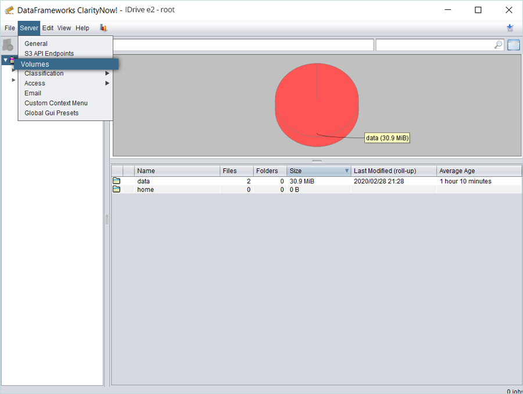
Task: Click the 2020/02/28 21:28 date cell
Action: [x=379, y=181]
